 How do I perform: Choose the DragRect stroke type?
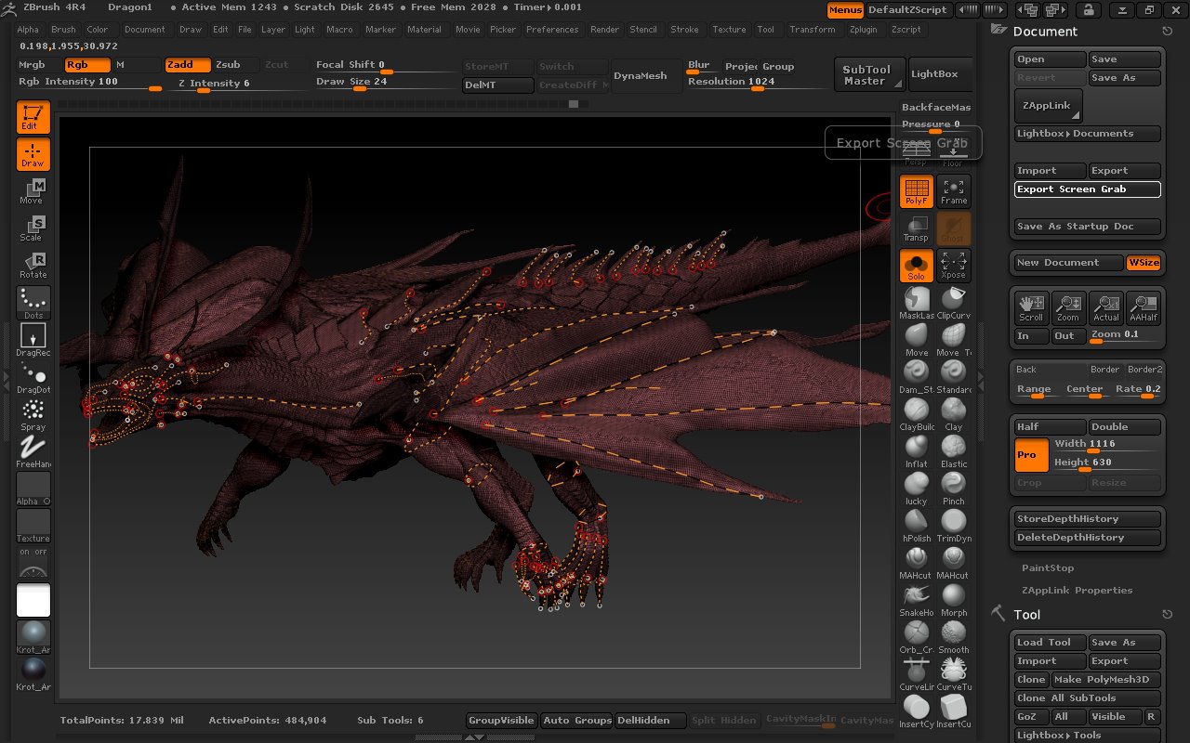point(33,341)
